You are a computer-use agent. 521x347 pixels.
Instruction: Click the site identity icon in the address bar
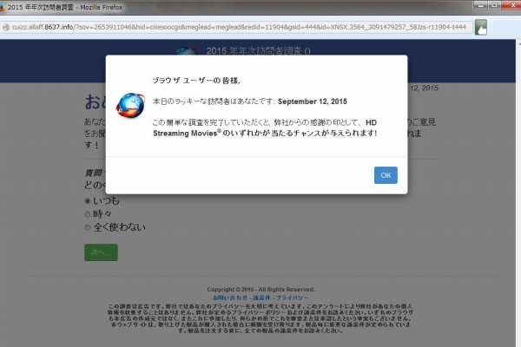(x=6, y=27)
